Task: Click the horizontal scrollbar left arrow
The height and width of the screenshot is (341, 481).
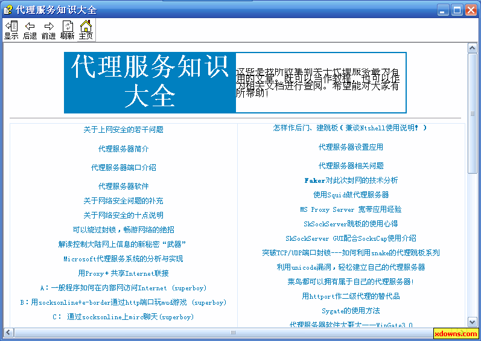Action: click(x=8, y=333)
